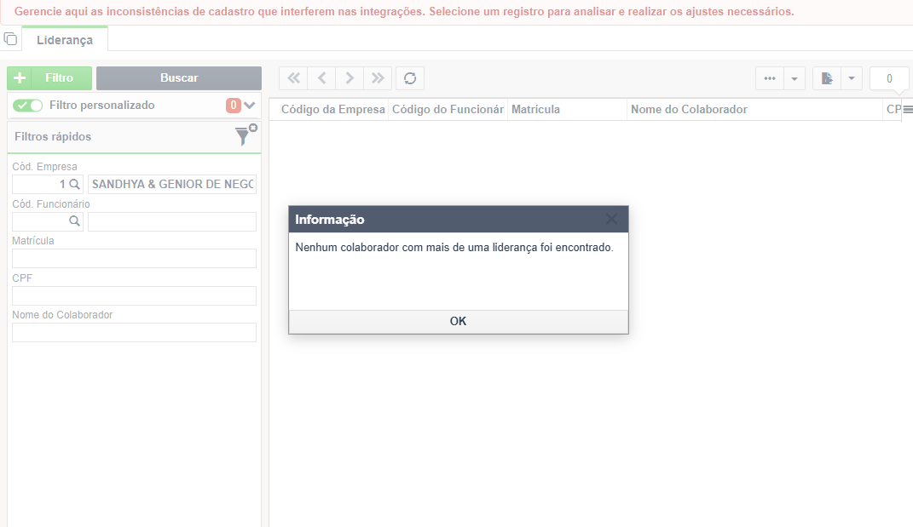
Task: Open Cód. Funcionário search magnifier
Action: coord(74,221)
